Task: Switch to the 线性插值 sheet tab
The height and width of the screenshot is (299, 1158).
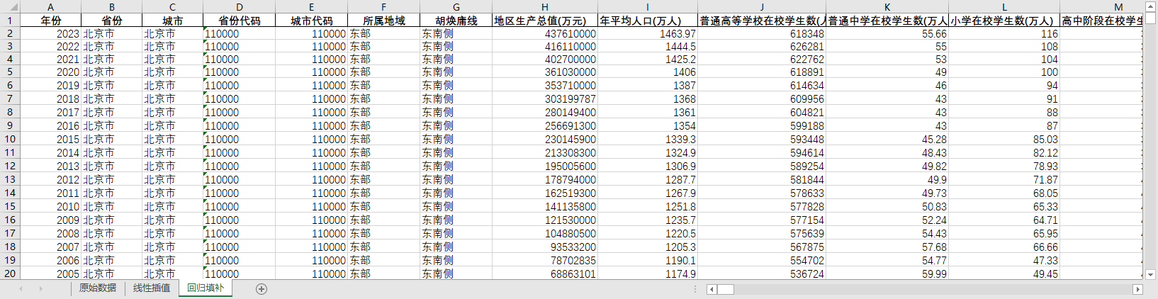Action: click(152, 288)
